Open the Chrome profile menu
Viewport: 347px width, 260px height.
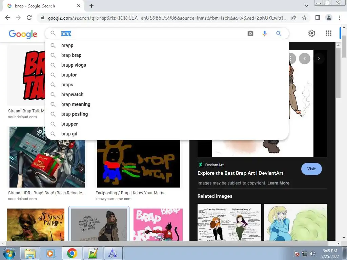(x=329, y=18)
